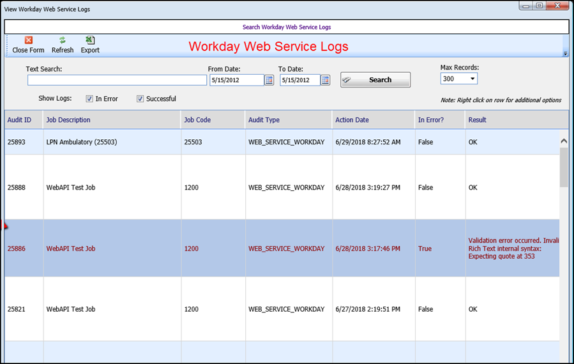
Task: Click the 6/27/2018 2:19:51 PM action date
Action: (x=368, y=309)
